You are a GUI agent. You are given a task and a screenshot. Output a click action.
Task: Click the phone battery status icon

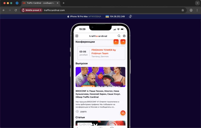click(123, 29)
